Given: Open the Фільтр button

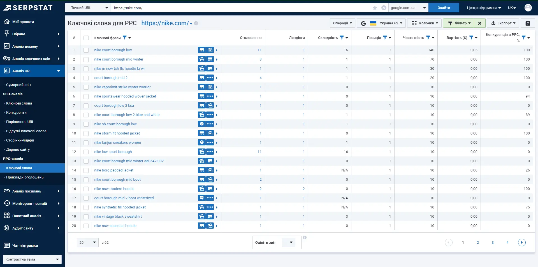Looking at the screenshot, I should (x=459, y=23).
